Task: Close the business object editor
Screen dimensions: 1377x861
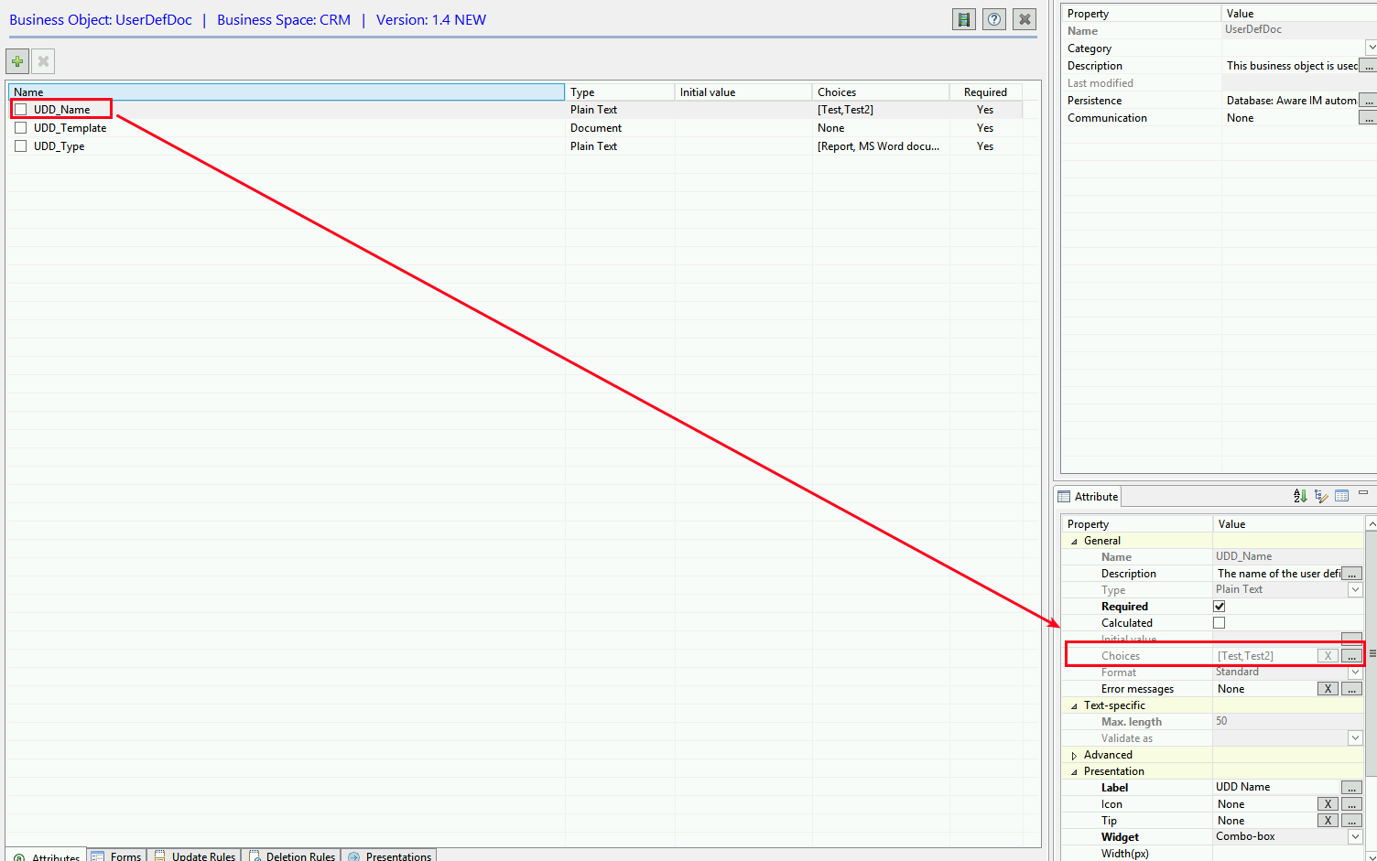Action: point(1025,19)
